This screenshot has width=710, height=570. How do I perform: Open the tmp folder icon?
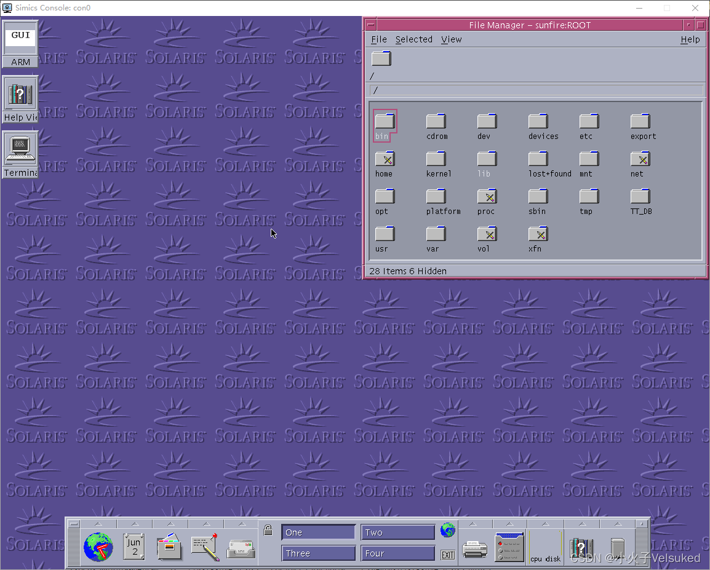click(589, 196)
